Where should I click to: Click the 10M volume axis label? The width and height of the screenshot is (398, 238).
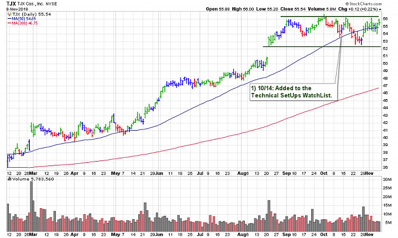[387, 214]
